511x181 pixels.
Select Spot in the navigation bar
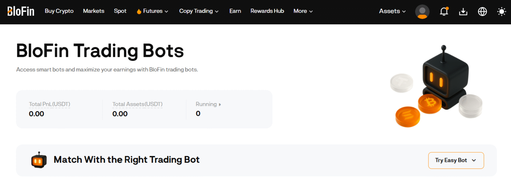[x=120, y=11]
